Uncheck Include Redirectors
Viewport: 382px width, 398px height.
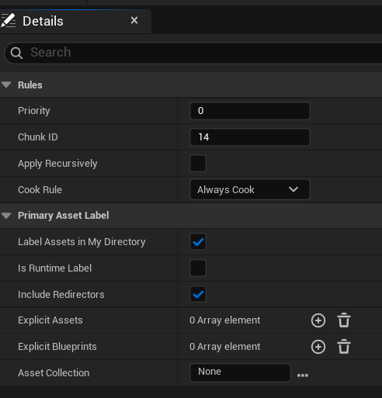coord(198,294)
